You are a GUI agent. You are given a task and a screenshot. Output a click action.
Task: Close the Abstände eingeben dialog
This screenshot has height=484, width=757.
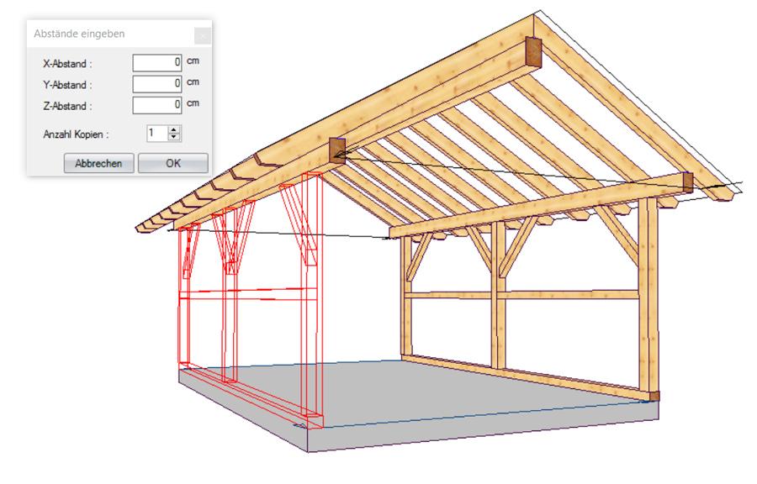tap(203, 35)
